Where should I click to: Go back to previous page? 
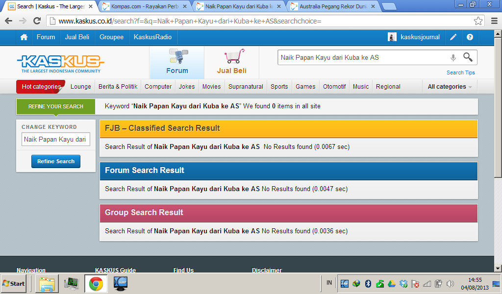[9, 21]
